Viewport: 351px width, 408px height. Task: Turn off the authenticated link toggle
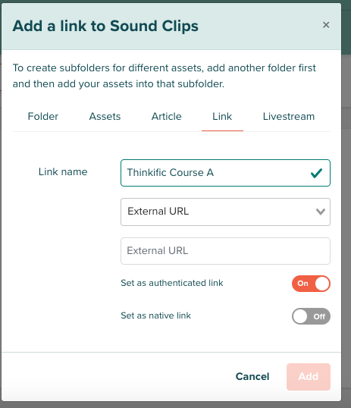[x=311, y=284]
